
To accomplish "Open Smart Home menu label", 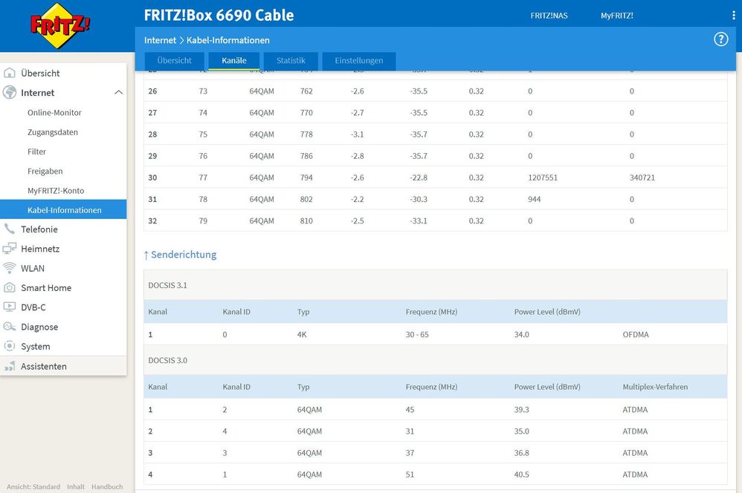I will (x=46, y=287).
